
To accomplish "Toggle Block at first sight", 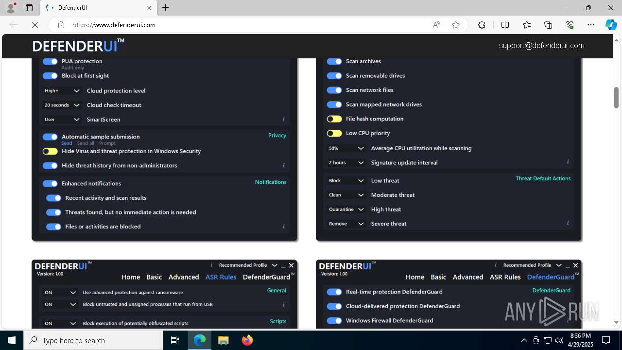I will pyautogui.click(x=50, y=76).
